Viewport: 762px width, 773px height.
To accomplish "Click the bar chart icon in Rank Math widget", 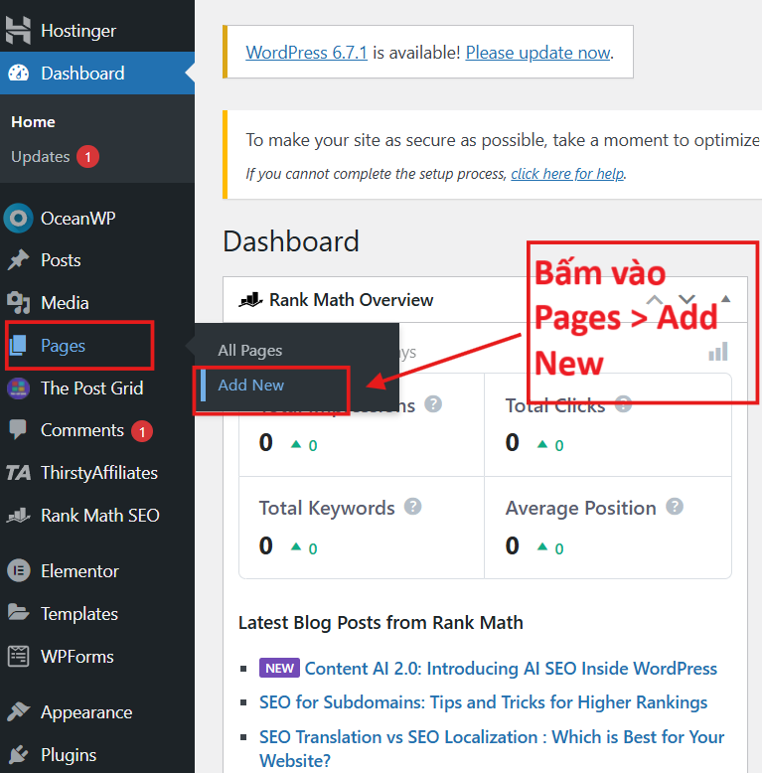I will tap(718, 352).
